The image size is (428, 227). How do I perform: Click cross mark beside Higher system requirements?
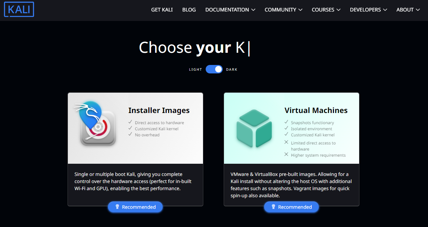click(x=286, y=154)
